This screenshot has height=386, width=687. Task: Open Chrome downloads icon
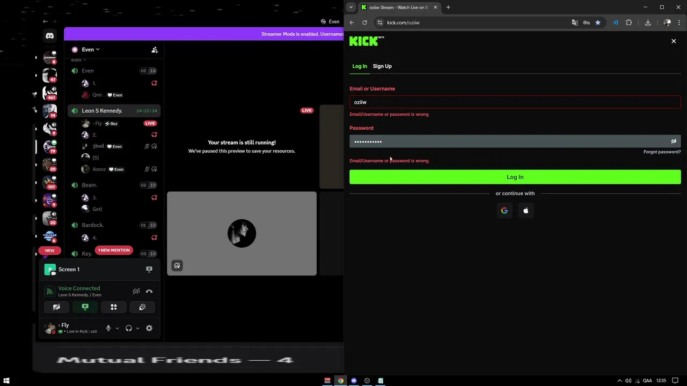(648, 23)
